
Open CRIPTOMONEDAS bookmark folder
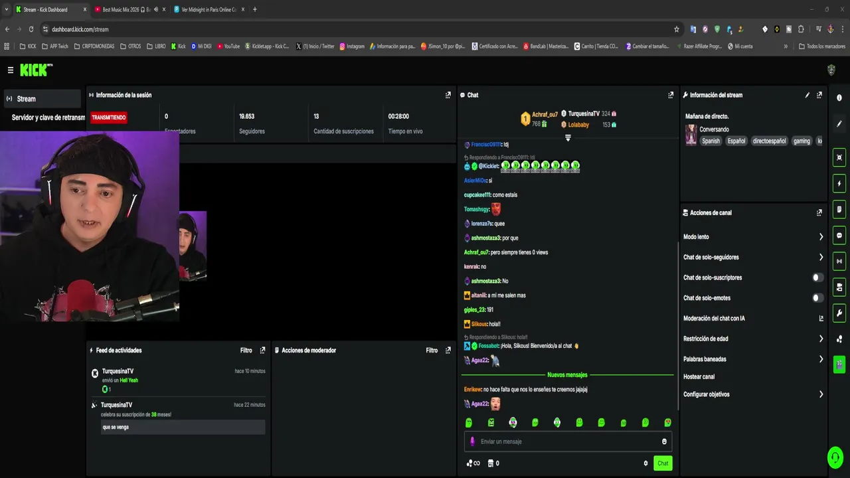[x=94, y=46]
